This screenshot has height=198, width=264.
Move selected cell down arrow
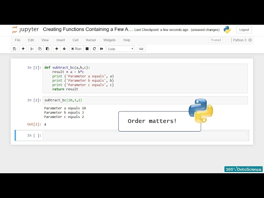pyautogui.click(x=64, y=49)
